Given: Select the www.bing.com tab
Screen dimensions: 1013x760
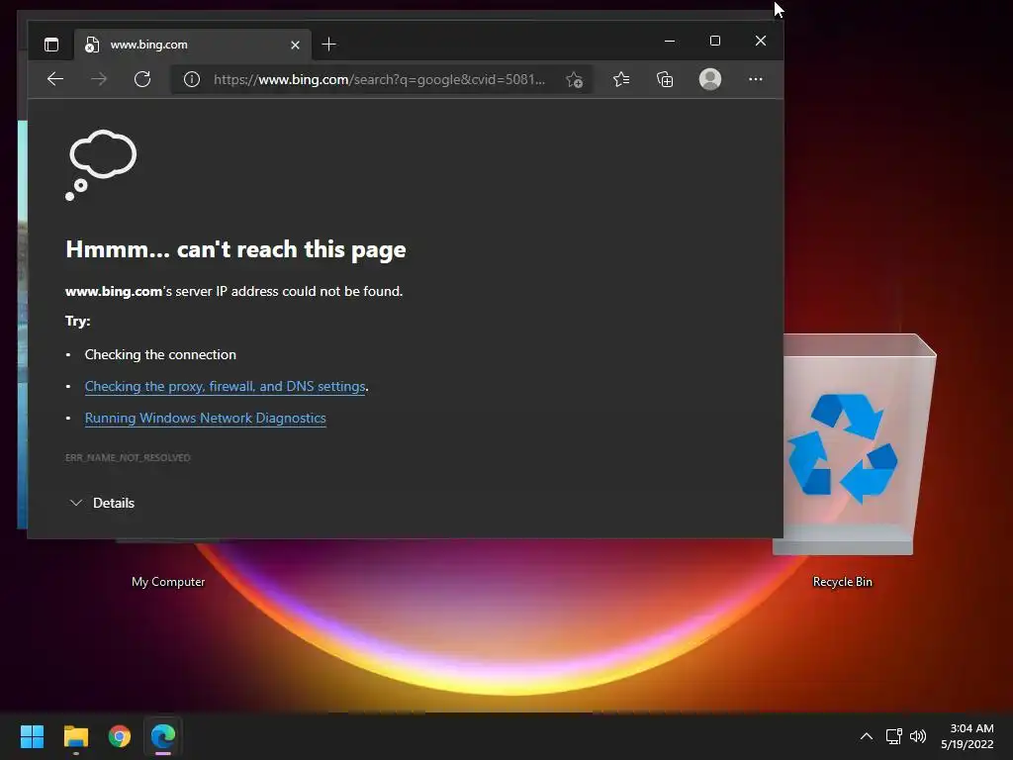Looking at the screenshot, I should [x=193, y=45].
